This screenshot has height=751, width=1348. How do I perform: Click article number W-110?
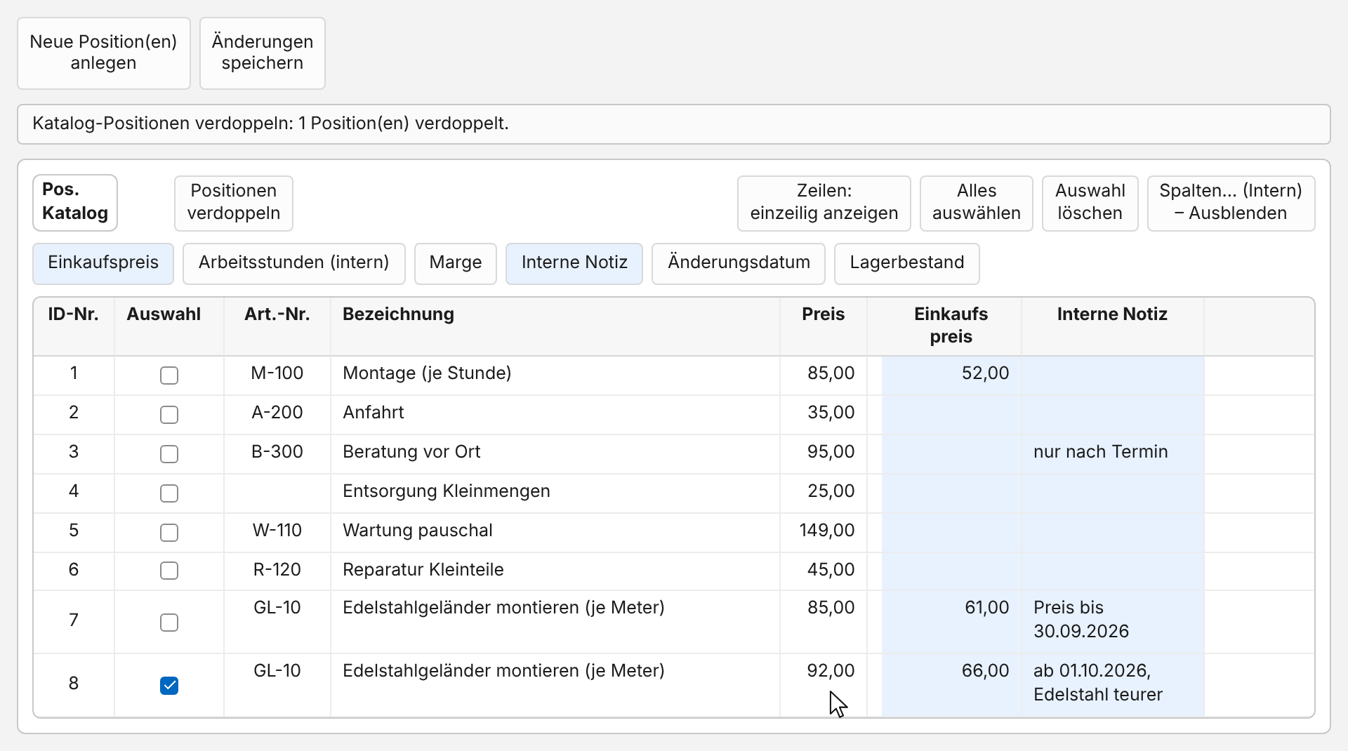pyautogui.click(x=277, y=531)
